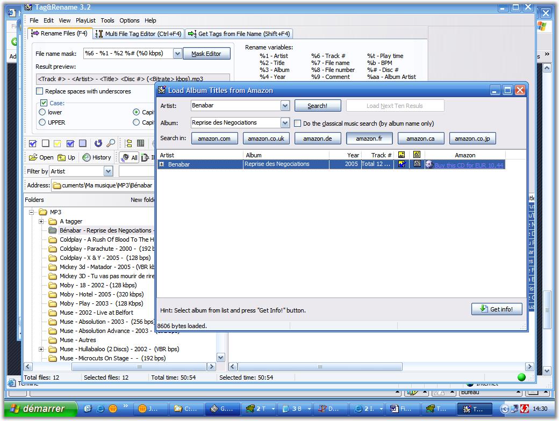Screen dimensions: 559x421
Task: Click the text notes column header icon
Action: click(417, 154)
